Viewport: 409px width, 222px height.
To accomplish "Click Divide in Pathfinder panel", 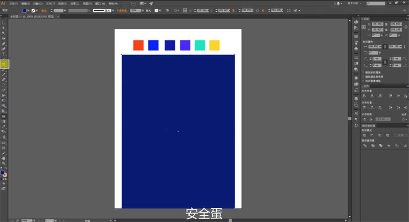I will point(365,145).
